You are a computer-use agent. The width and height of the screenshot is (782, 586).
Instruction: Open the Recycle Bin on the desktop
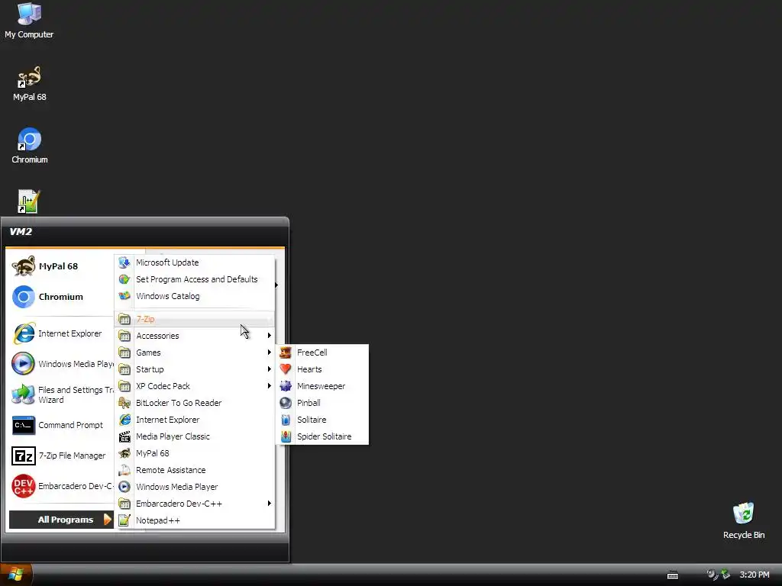(743, 520)
